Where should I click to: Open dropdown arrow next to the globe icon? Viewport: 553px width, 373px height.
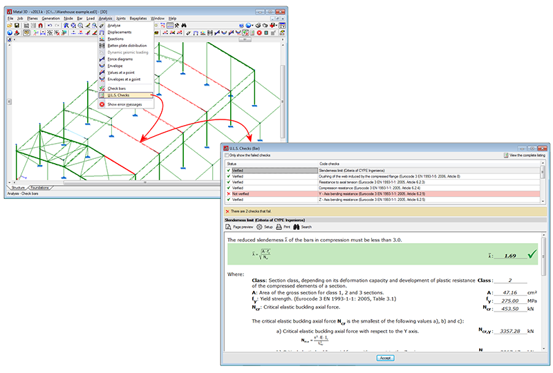[x=252, y=26]
